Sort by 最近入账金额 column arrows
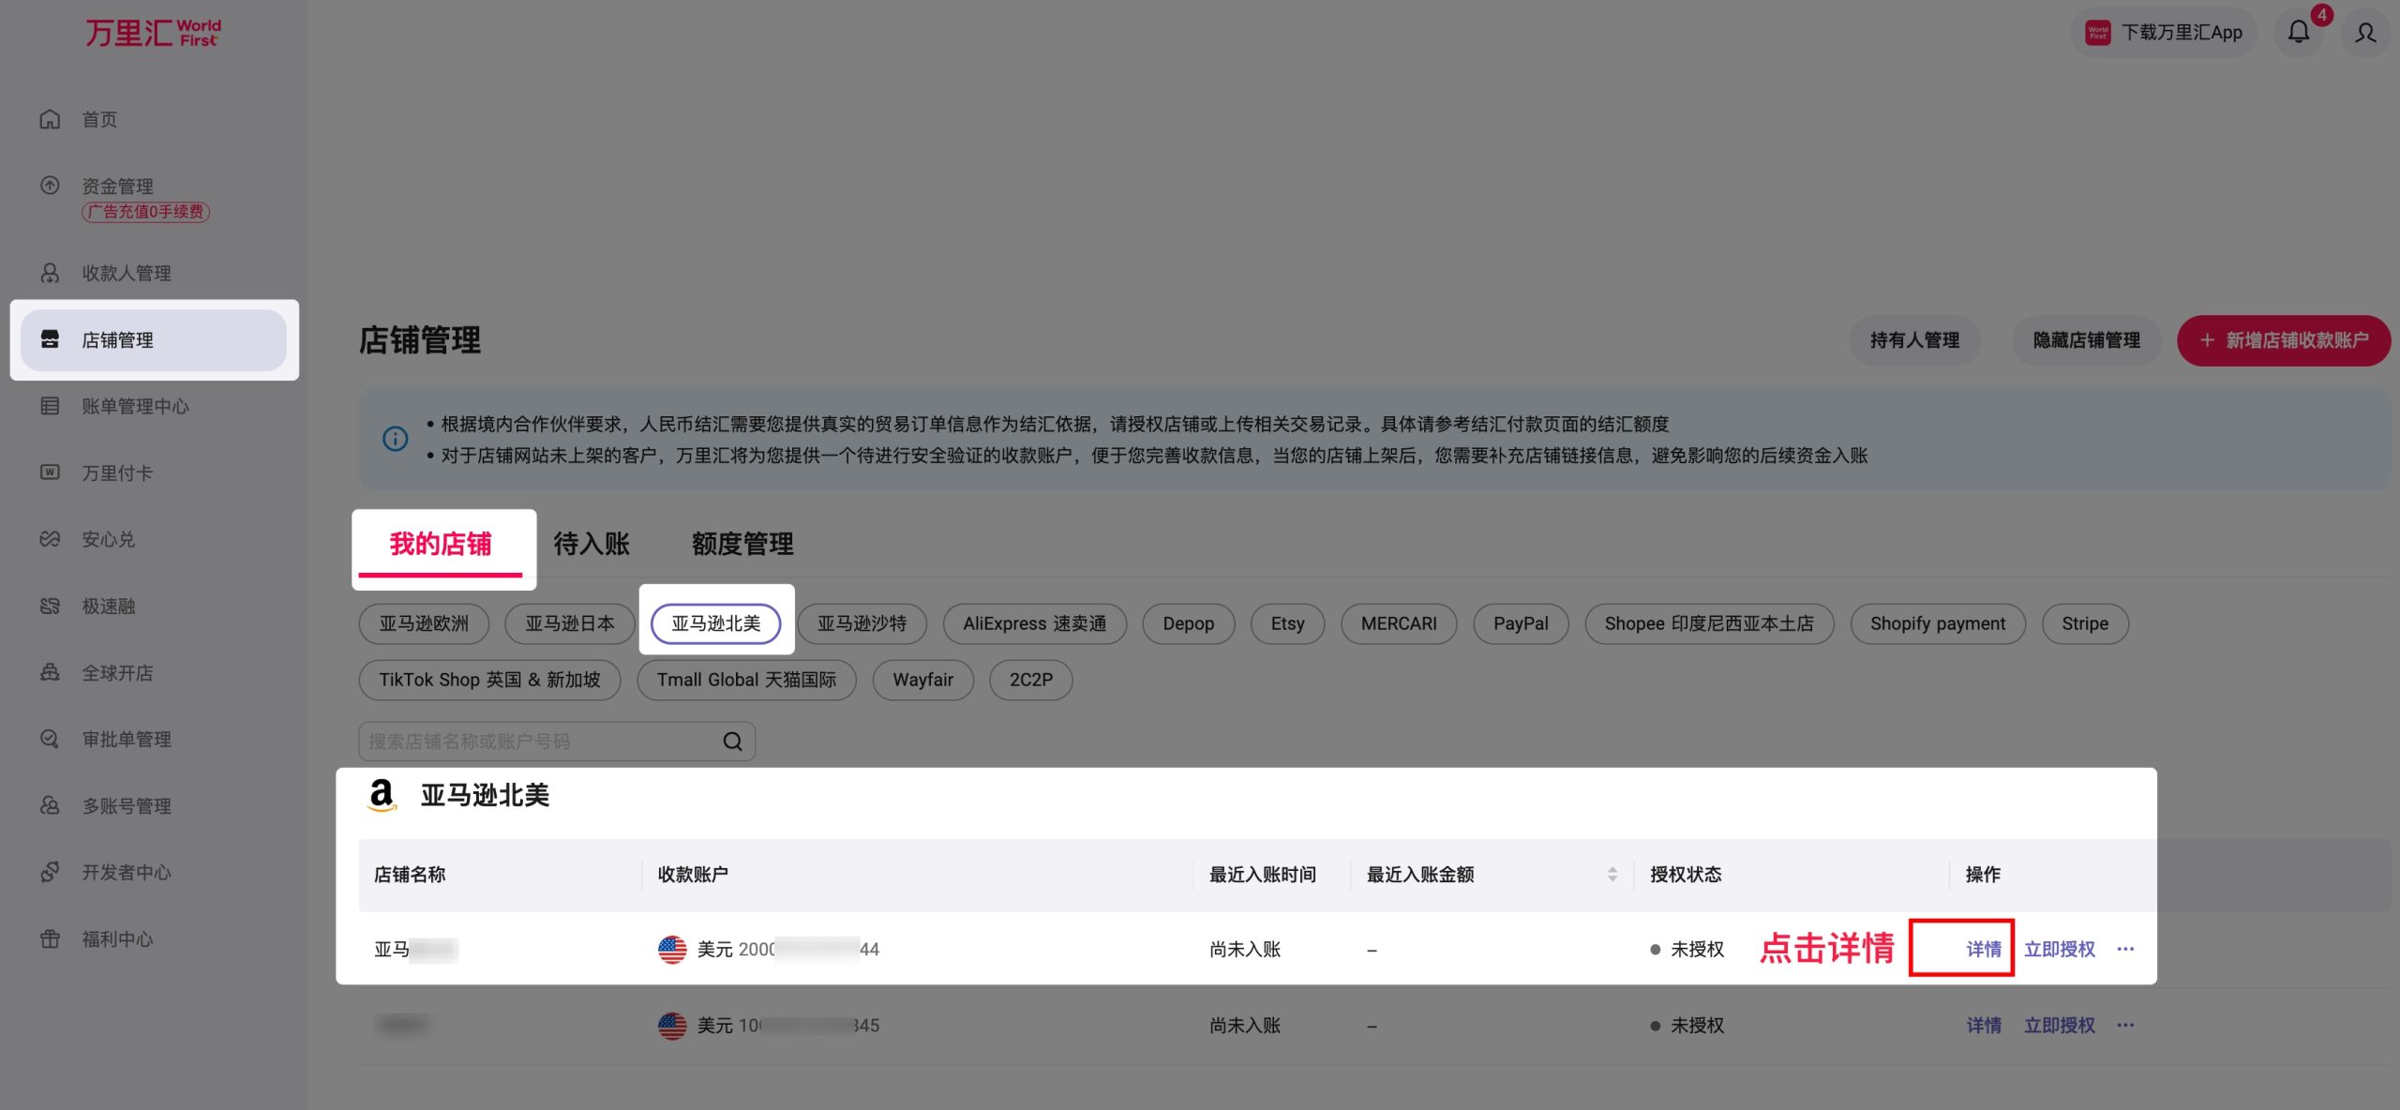The width and height of the screenshot is (2400, 1110). point(1612,874)
